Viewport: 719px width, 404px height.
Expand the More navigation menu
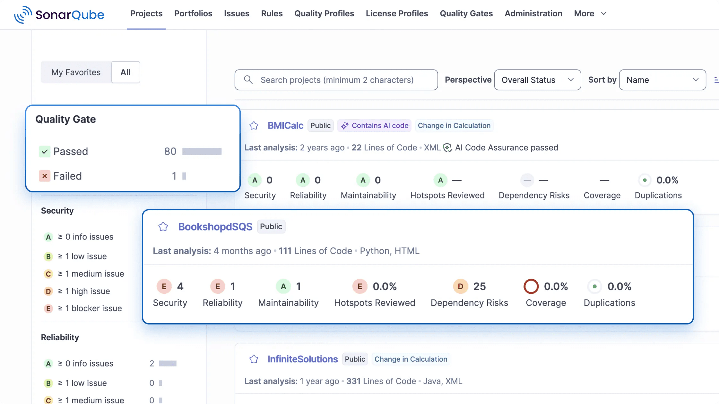point(590,13)
